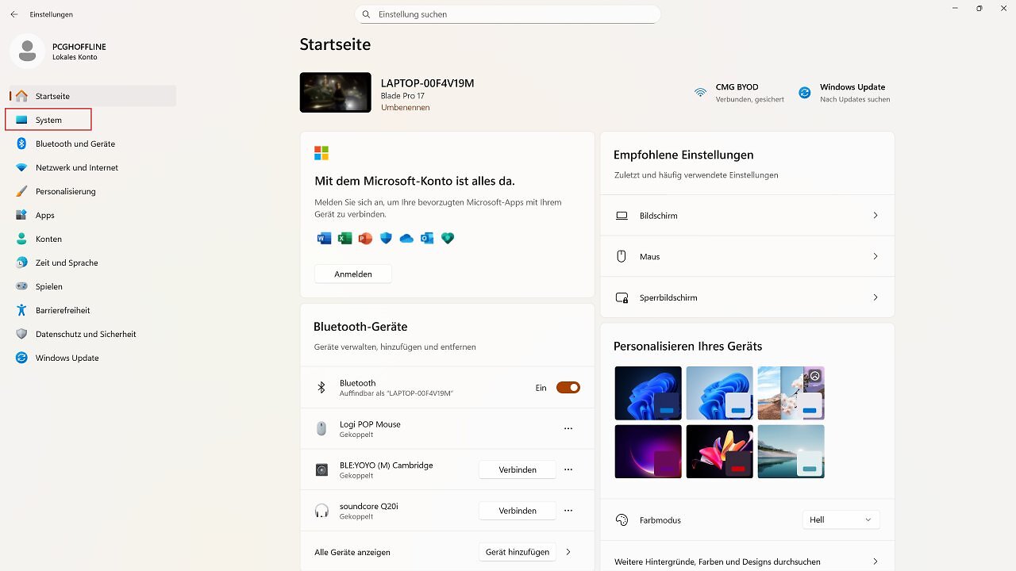The height and width of the screenshot is (571, 1016).
Task: Expand the Bildschirm setting chevron
Action: (x=876, y=216)
